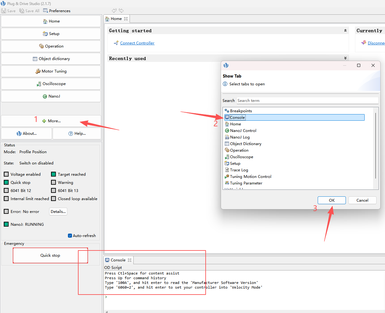This screenshot has width=385, height=313.
Task: Click the Console list item icon
Action: tap(227, 117)
